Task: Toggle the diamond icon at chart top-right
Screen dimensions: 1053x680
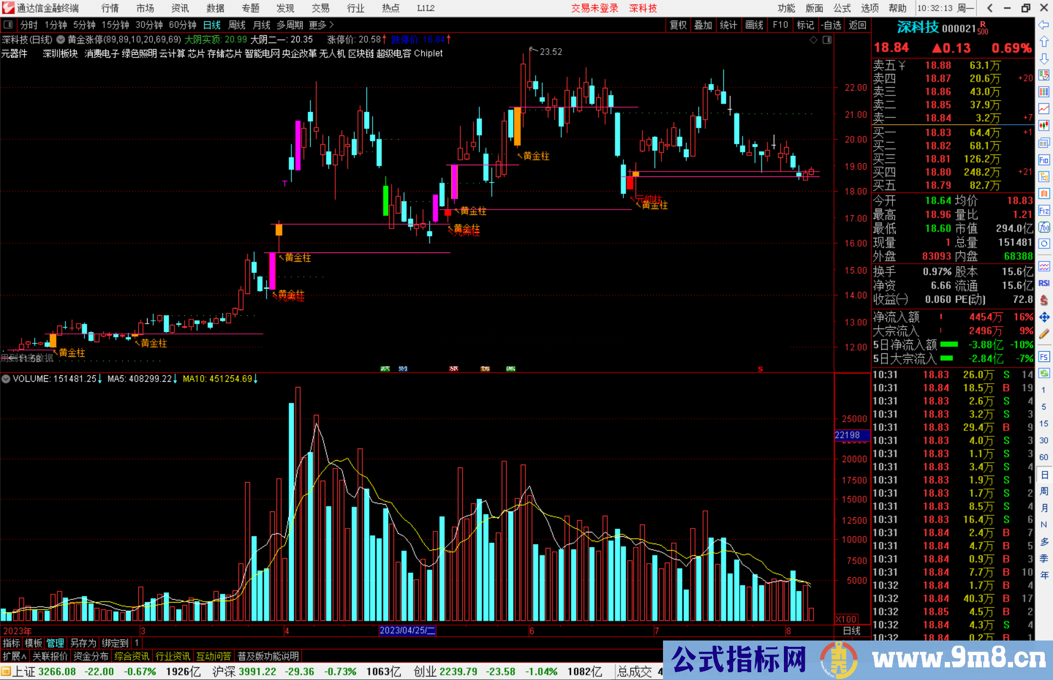Action: point(813,40)
